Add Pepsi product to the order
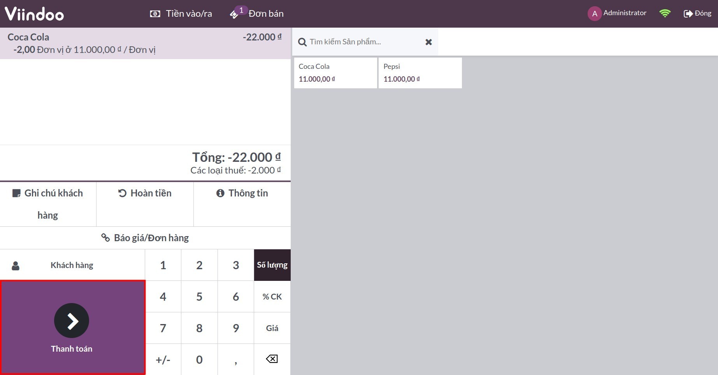Viewport: 718px width, 375px height. tap(420, 73)
